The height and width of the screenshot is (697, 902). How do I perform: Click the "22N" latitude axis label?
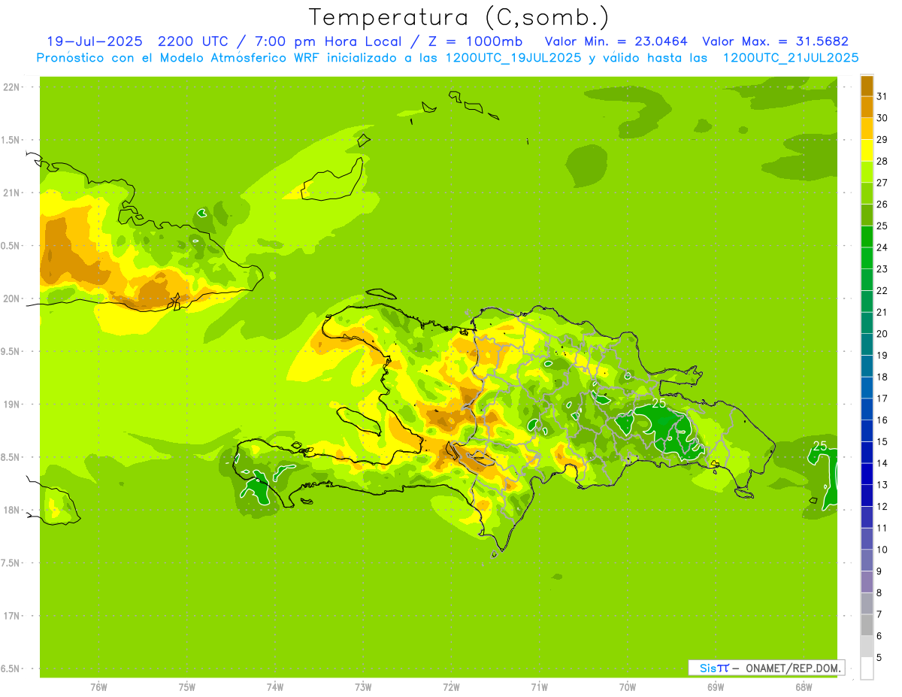click(12, 87)
